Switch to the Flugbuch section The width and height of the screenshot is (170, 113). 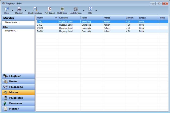click(x=18, y=76)
